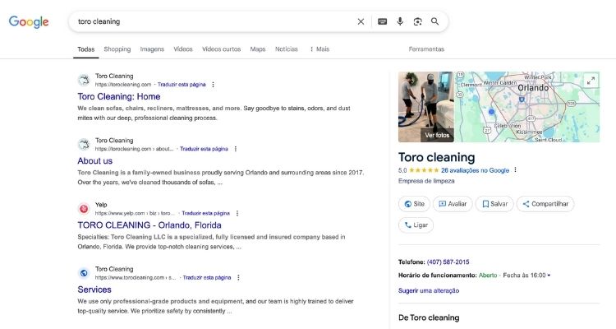Screen dimensions: 616x329
Task: Translate the Toro Cleaning: Home page
Action: [x=182, y=85]
